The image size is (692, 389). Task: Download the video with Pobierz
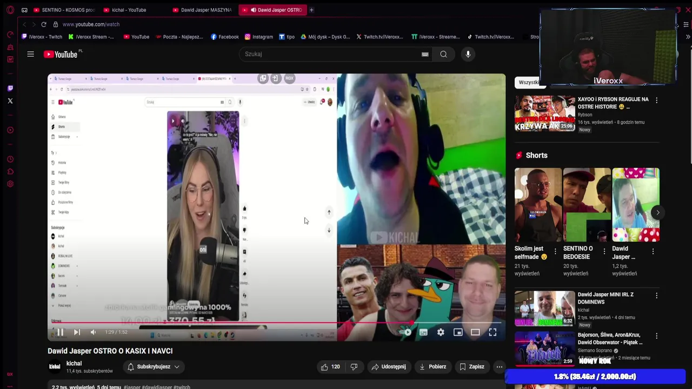[432, 367]
